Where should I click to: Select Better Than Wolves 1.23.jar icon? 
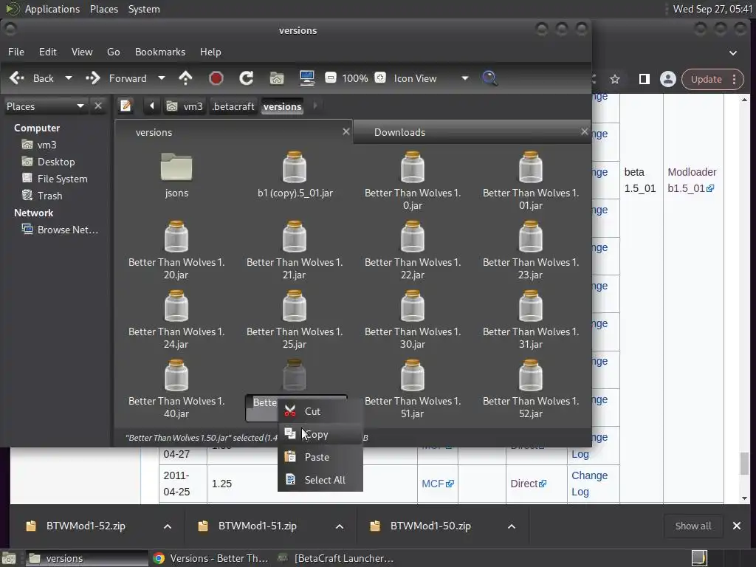pos(531,237)
